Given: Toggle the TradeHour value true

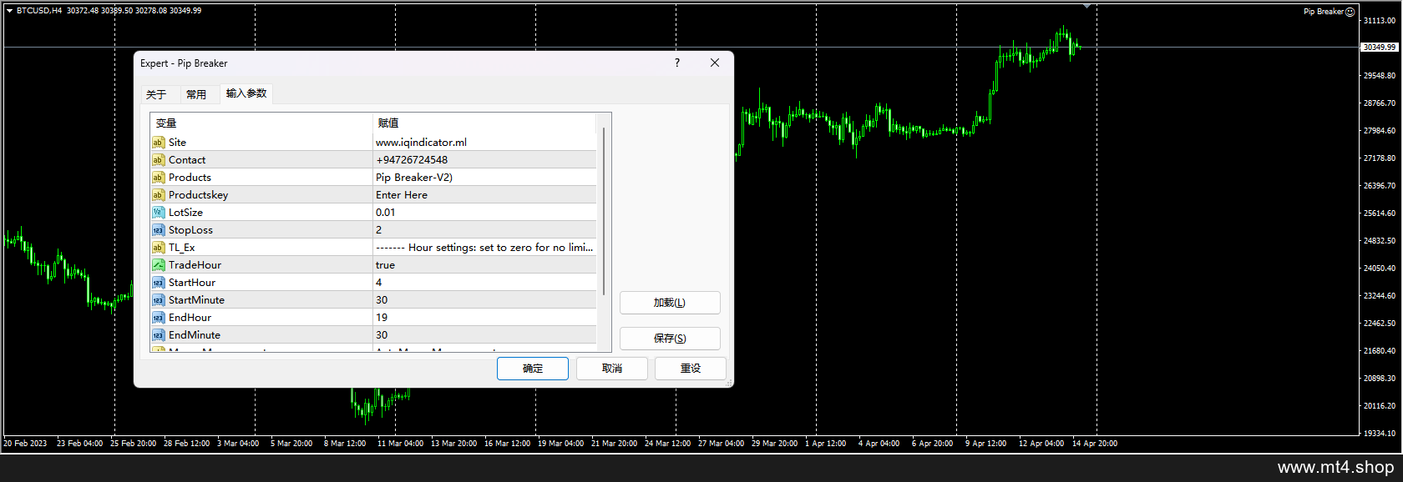Looking at the screenshot, I should [x=385, y=265].
